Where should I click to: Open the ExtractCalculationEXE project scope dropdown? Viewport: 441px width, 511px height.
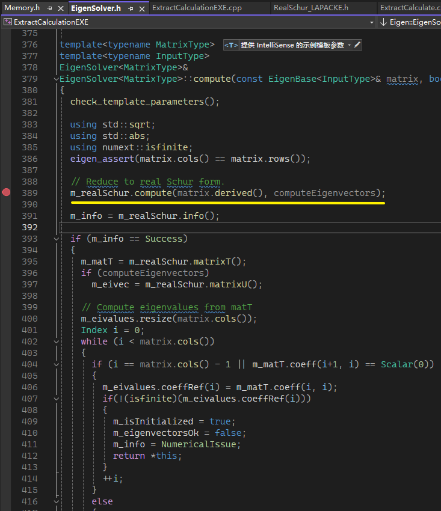372,22
